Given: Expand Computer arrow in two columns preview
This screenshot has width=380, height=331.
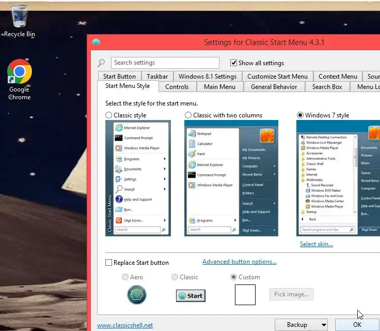Looking at the screenshot, I should click(x=274, y=166).
